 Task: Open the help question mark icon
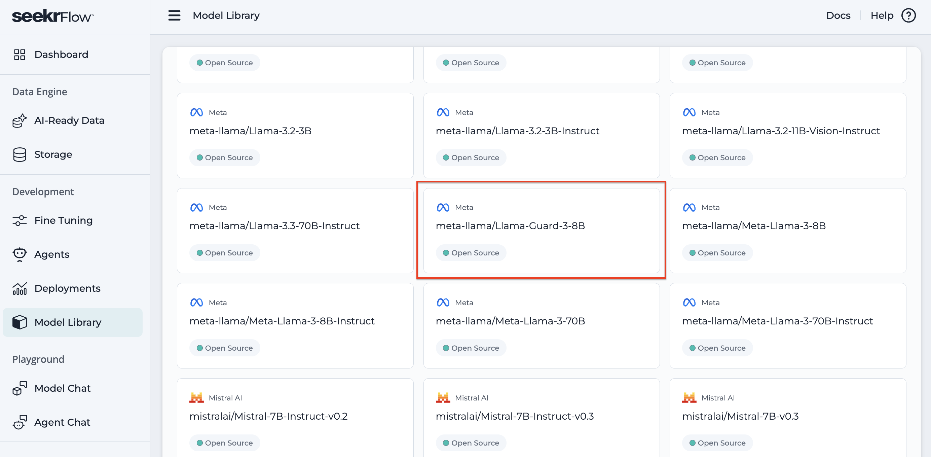[x=908, y=15]
